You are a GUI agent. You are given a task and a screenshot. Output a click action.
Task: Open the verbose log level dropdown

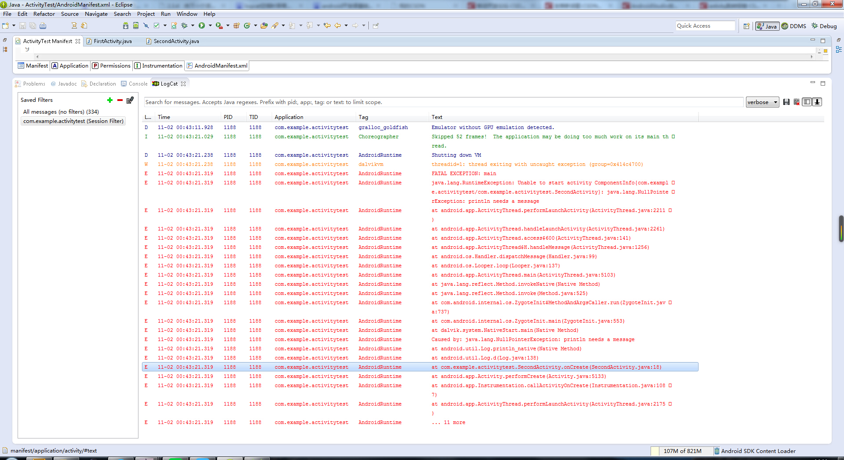[x=762, y=102]
